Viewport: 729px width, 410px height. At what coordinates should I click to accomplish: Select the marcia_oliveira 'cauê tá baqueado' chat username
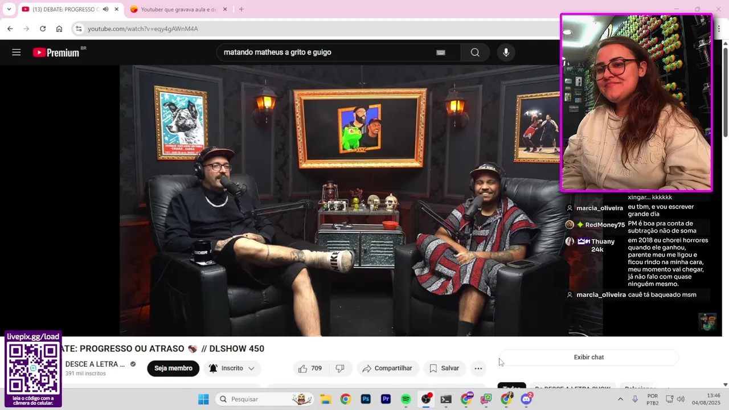(601, 295)
